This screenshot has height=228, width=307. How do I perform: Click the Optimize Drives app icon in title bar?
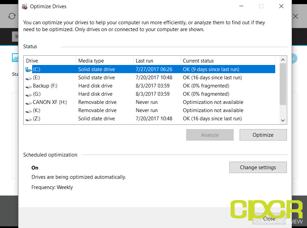coord(25,6)
